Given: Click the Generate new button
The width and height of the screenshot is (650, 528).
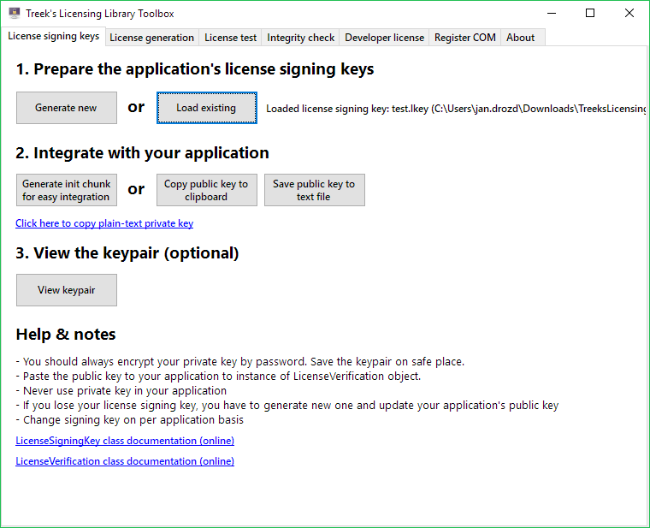Looking at the screenshot, I should 67,108.
